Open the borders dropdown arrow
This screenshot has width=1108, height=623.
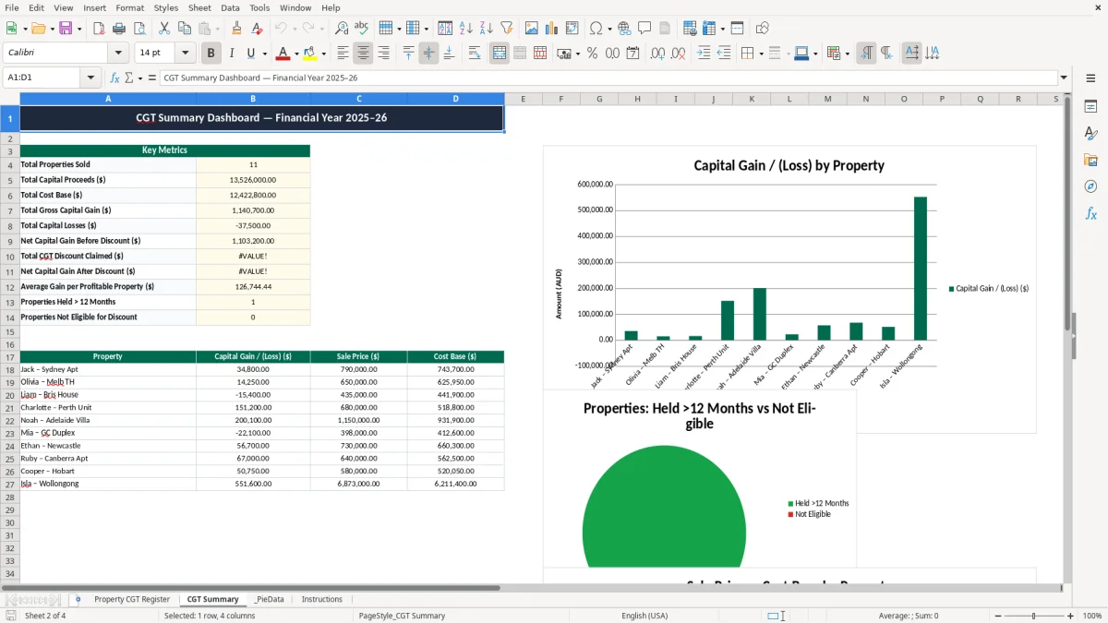coord(763,54)
